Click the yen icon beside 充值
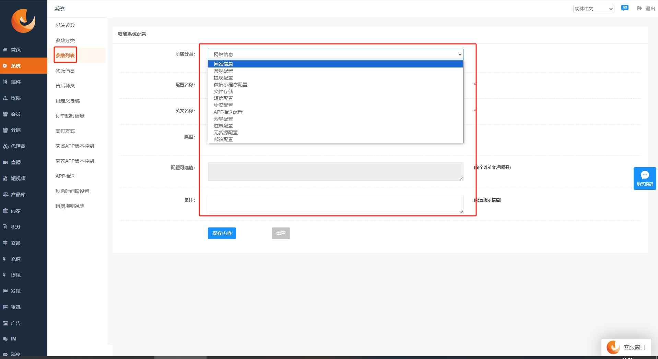 [x=4, y=259]
